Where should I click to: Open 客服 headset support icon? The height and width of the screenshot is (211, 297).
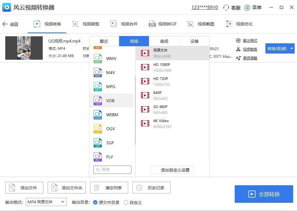pos(226,8)
